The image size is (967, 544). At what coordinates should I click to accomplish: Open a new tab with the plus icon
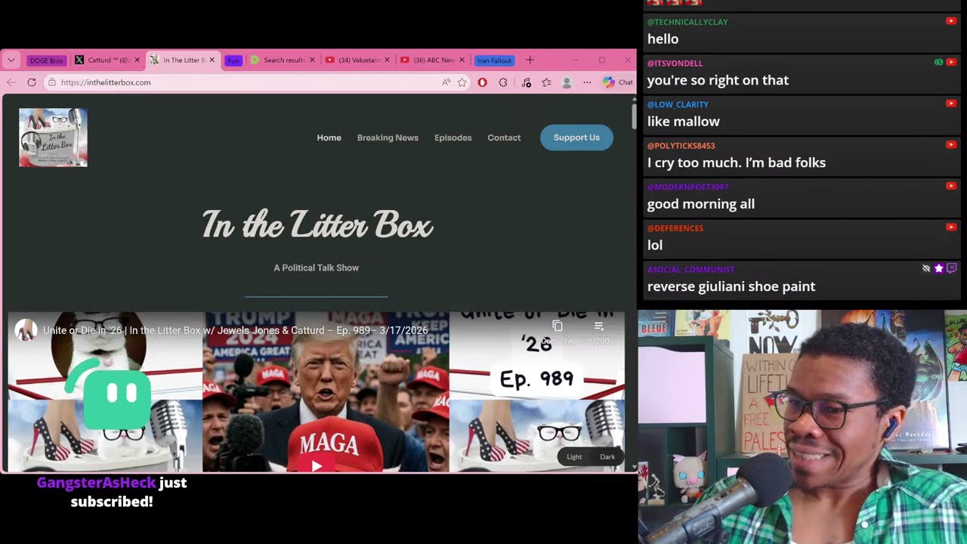[530, 60]
